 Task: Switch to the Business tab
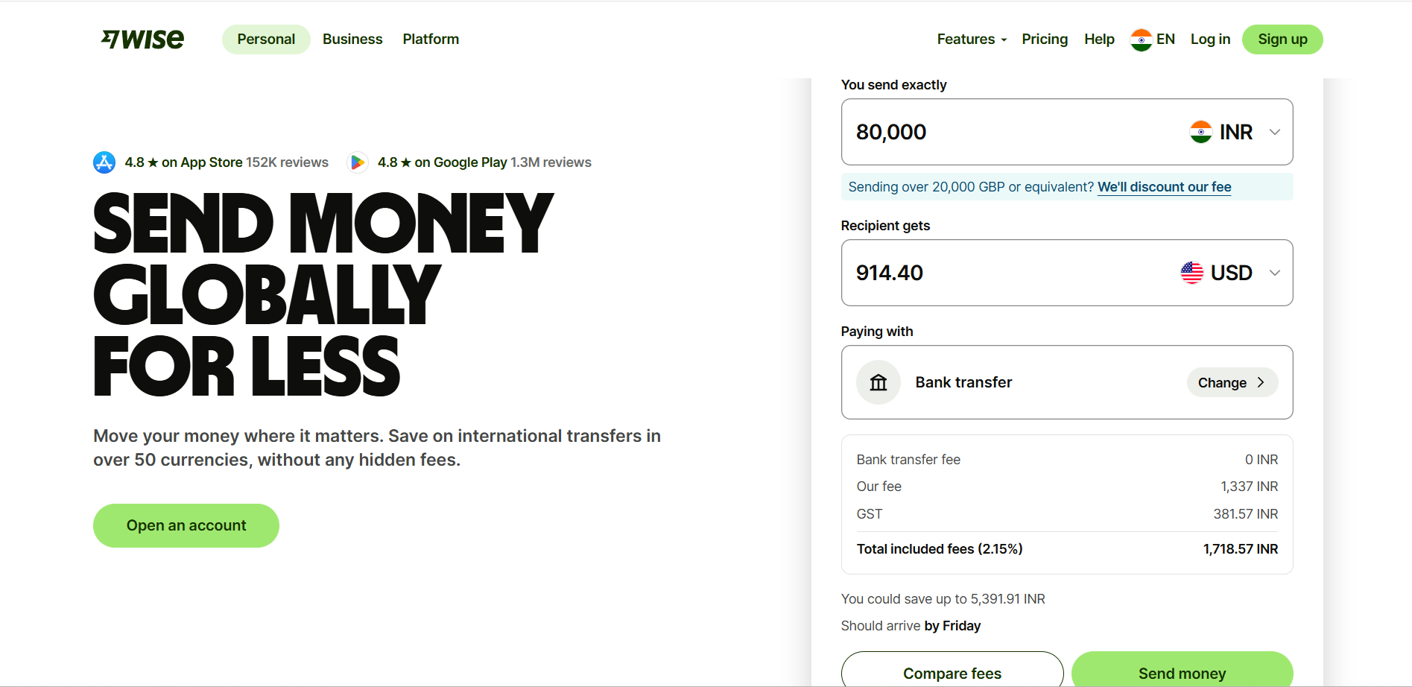coord(352,39)
